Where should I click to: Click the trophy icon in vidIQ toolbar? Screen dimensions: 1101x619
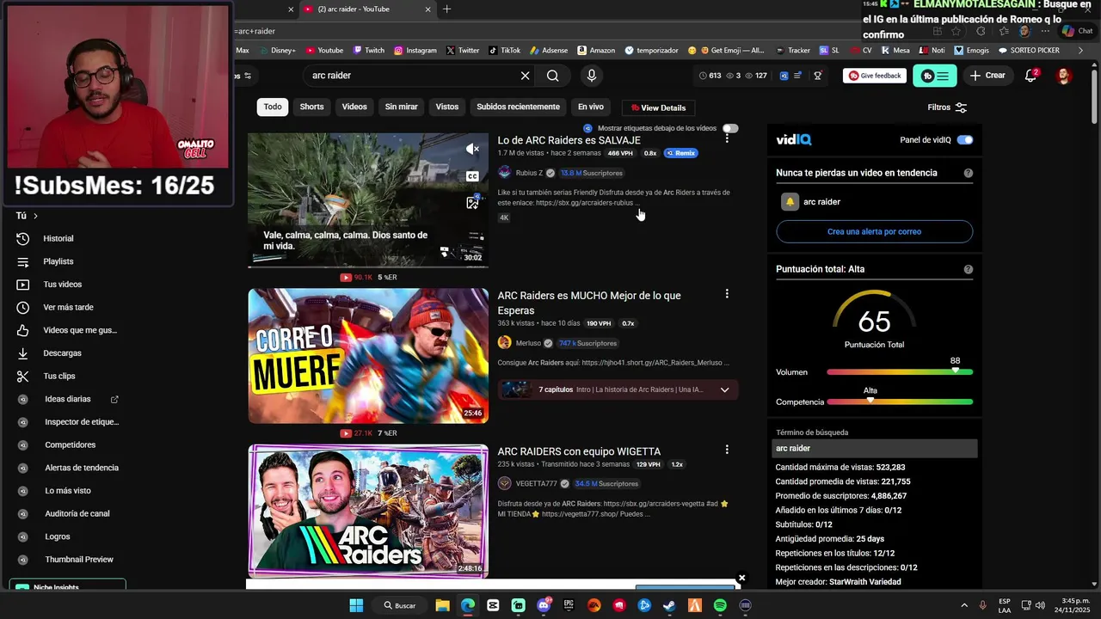click(x=817, y=76)
